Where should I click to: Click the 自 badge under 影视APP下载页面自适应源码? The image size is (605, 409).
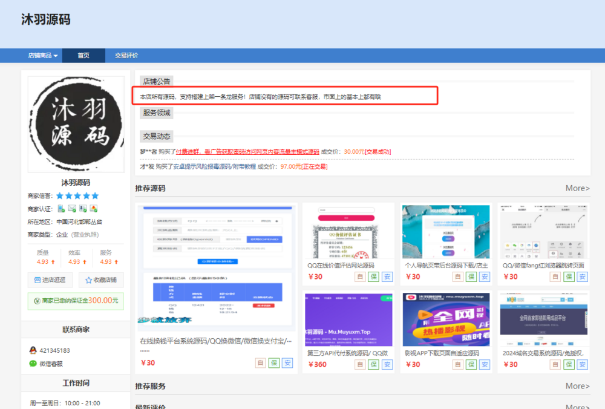[458, 364]
